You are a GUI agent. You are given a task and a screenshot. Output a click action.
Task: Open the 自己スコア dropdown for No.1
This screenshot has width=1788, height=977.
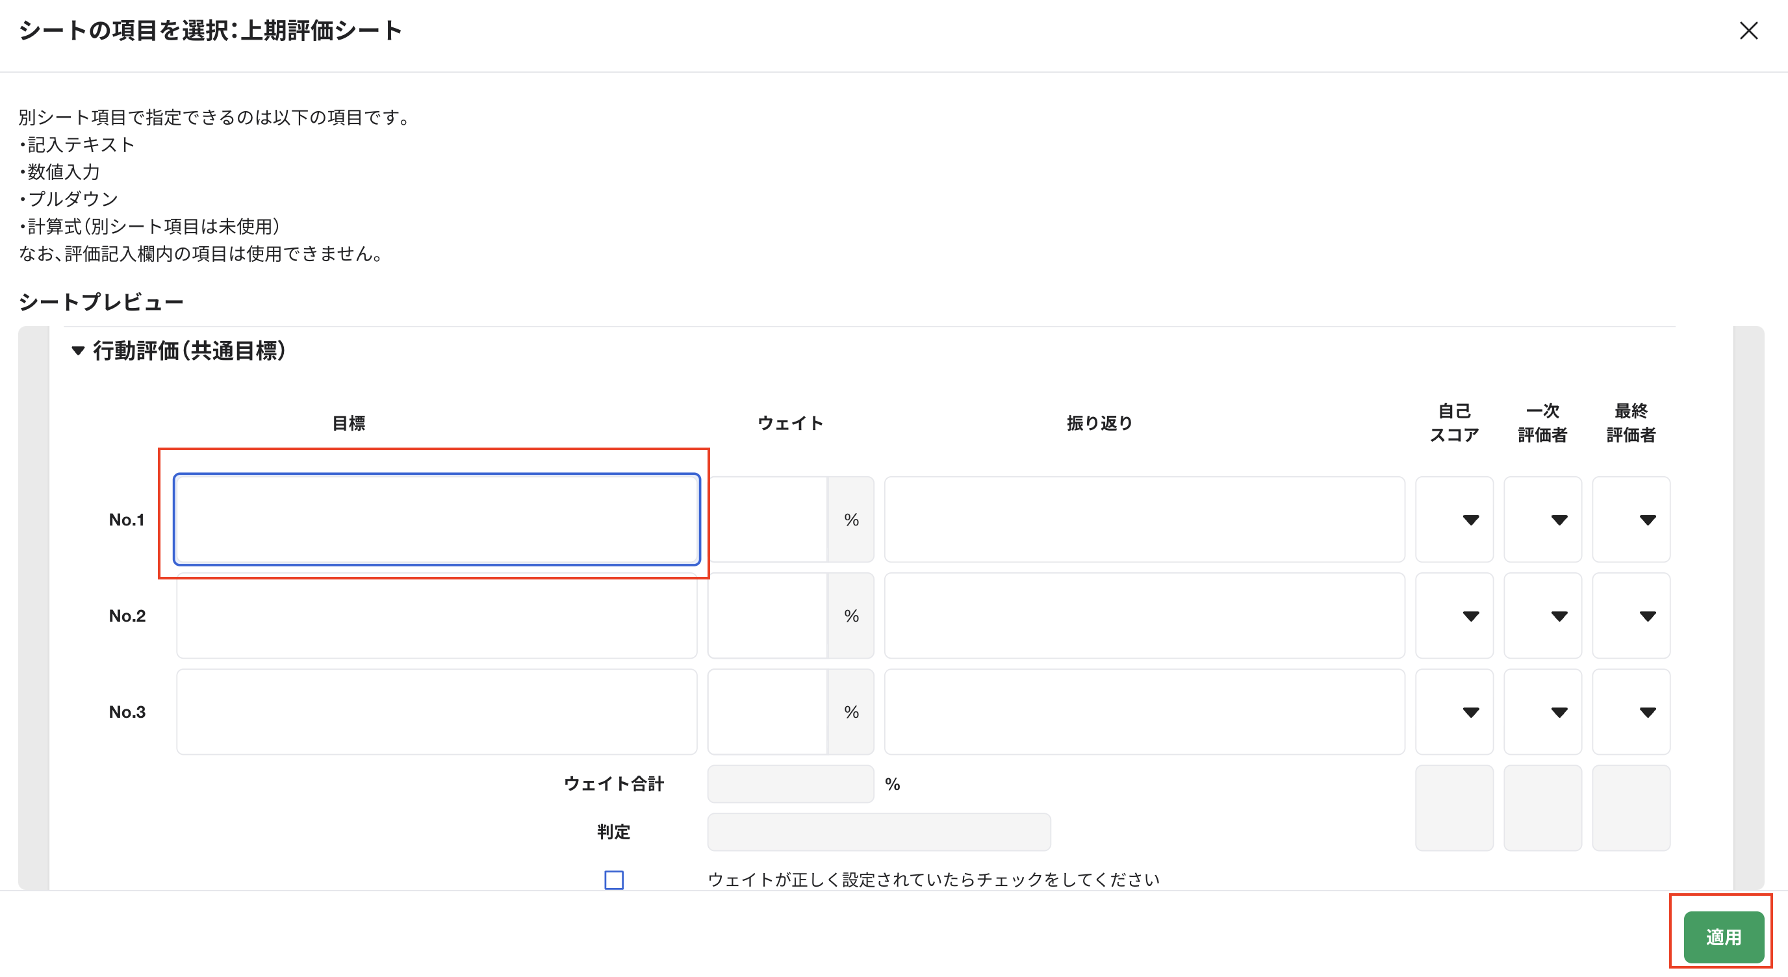click(x=1455, y=519)
